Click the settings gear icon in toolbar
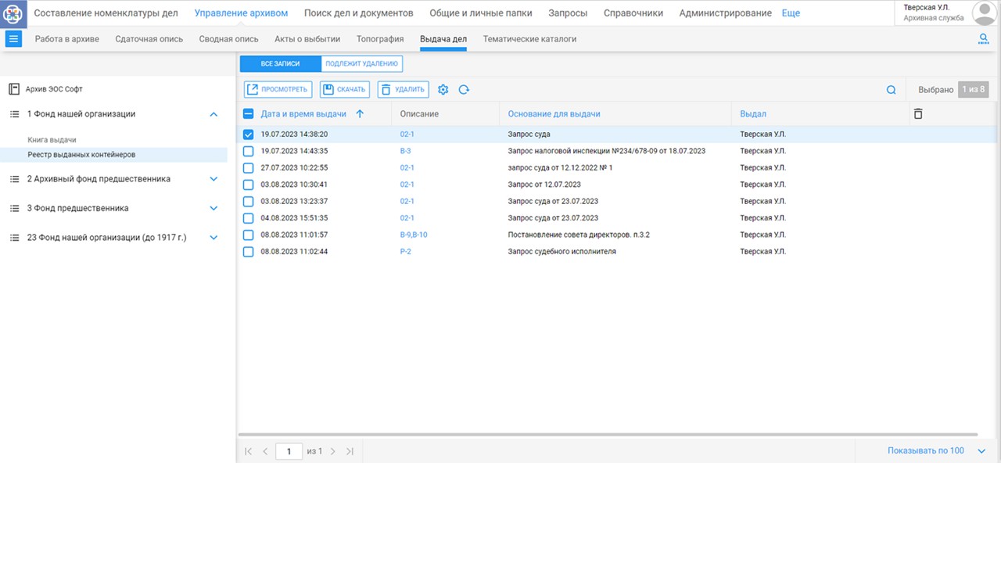Viewport: 1001px width, 563px height. click(443, 90)
